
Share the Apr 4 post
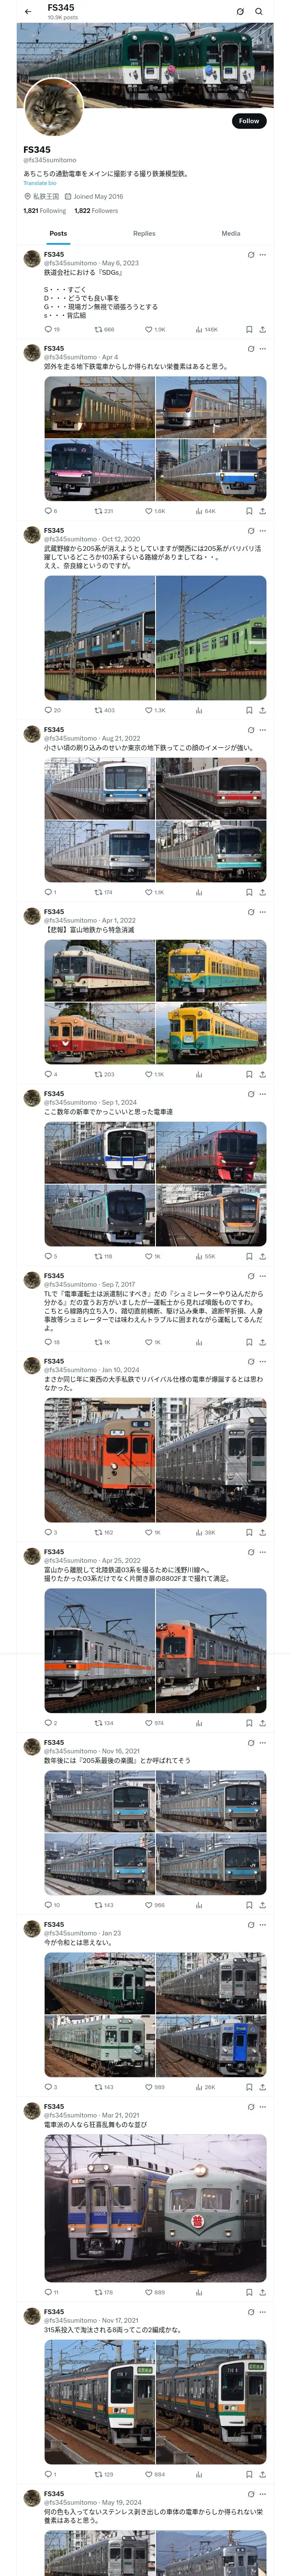click(263, 511)
